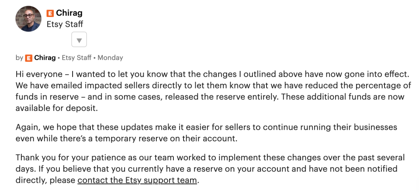The image size is (419, 192).
Task: Click the paragraph starting 'Thank you for your patience'
Action: click(210, 169)
